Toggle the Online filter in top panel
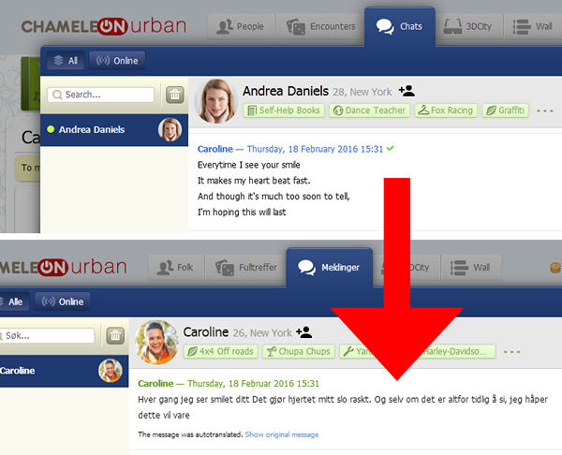562x455 pixels. [118, 61]
